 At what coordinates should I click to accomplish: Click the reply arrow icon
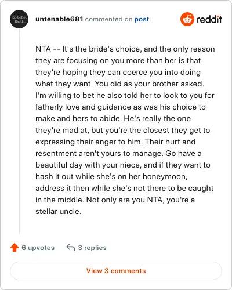point(71,247)
